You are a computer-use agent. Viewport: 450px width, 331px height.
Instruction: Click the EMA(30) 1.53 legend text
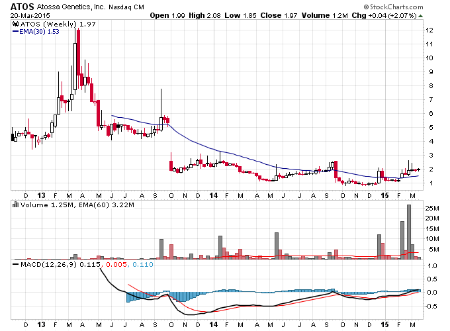tap(39, 32)
